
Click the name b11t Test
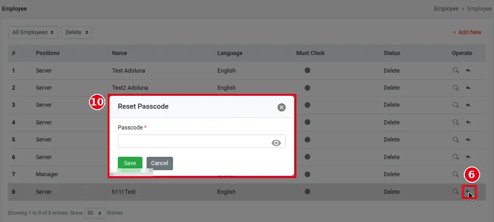124,191
